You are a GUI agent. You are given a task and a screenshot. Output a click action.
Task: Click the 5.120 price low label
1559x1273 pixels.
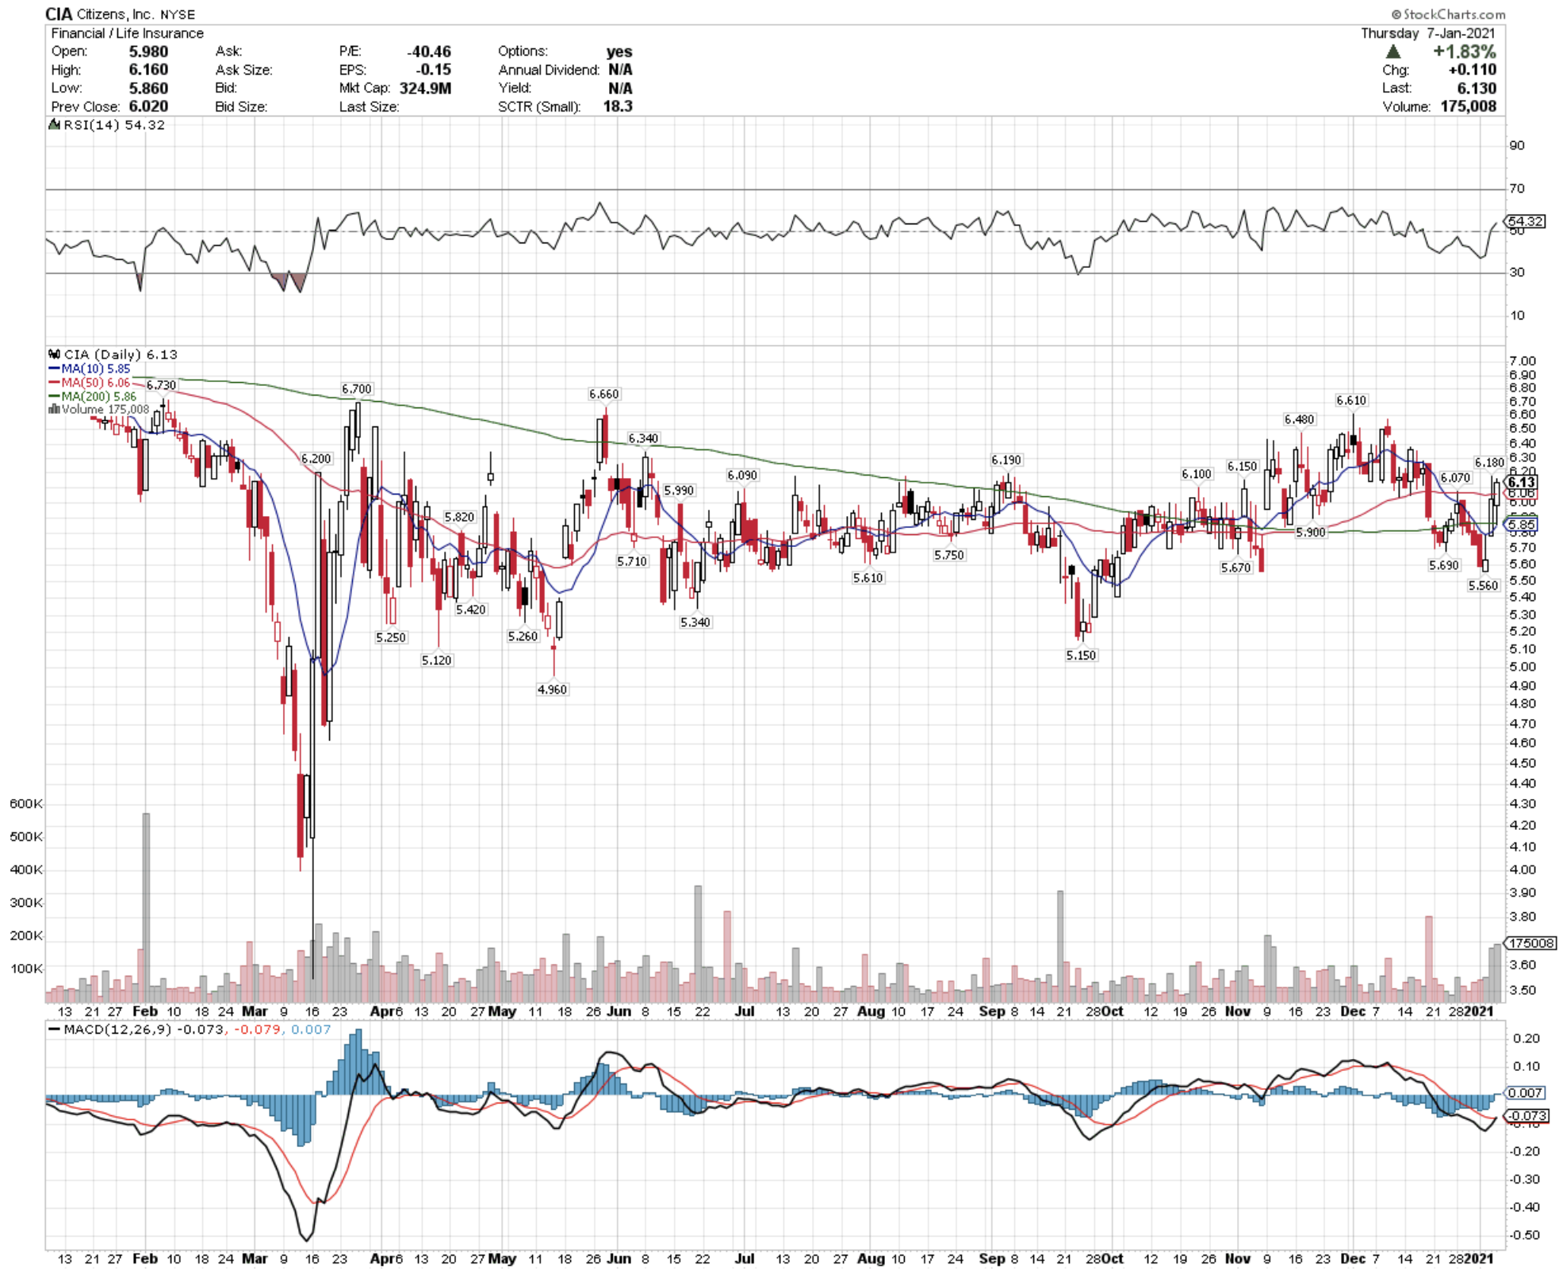pos(437,660)
